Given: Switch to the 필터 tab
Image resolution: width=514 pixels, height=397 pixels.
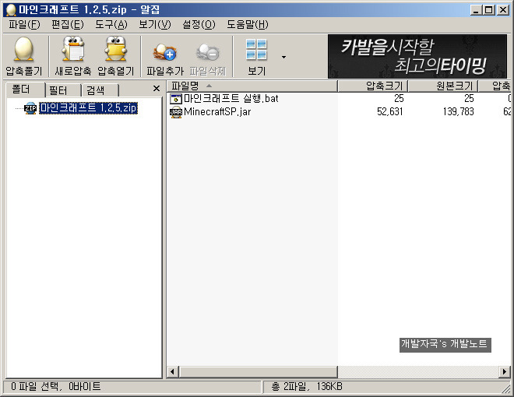Looking at the screenshot, I should (x=63, y=90).
